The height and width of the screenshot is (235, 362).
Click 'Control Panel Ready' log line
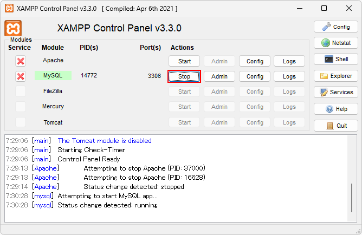click(x=89, y=159)
